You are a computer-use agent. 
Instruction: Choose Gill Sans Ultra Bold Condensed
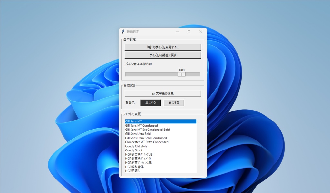pyautogui.click(x=160, y=138)
